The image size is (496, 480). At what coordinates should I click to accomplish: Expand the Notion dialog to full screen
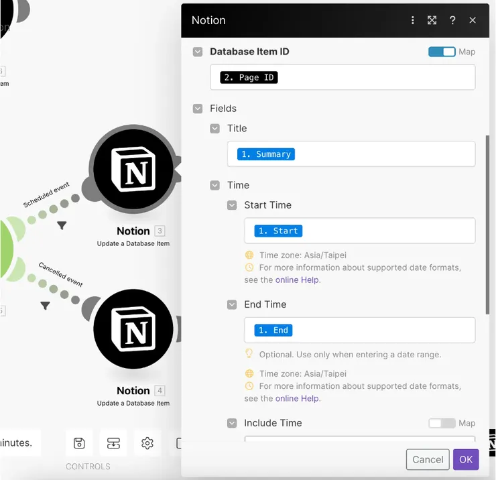tap(432, 20)
